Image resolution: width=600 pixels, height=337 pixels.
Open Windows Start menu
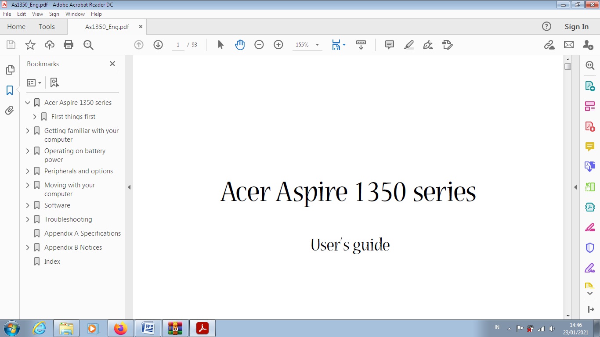(x=11, y=328)
